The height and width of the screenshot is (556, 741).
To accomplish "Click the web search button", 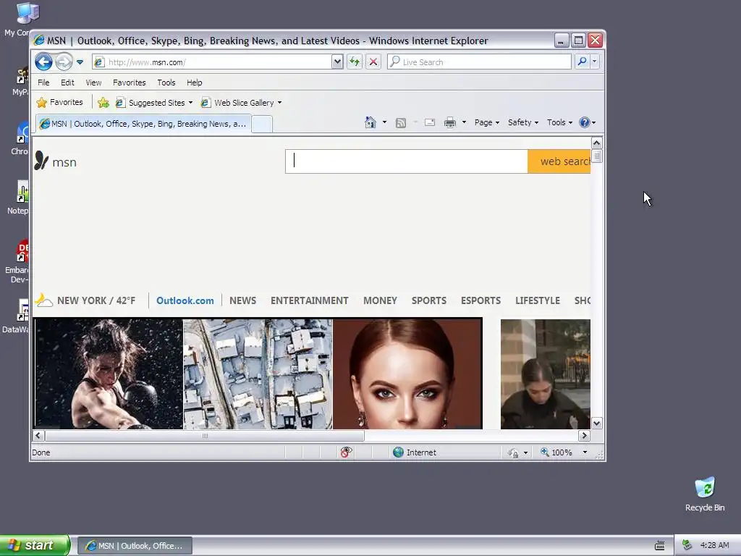I will click(x=559, y=161).
